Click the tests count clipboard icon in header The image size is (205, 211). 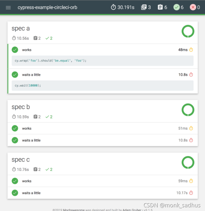pyautogui.click(x=160, y=7)
